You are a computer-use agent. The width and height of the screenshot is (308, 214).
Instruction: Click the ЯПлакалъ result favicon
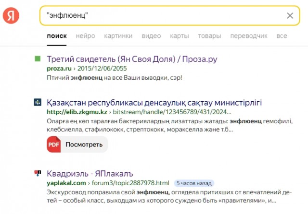(x=38, y=173)
